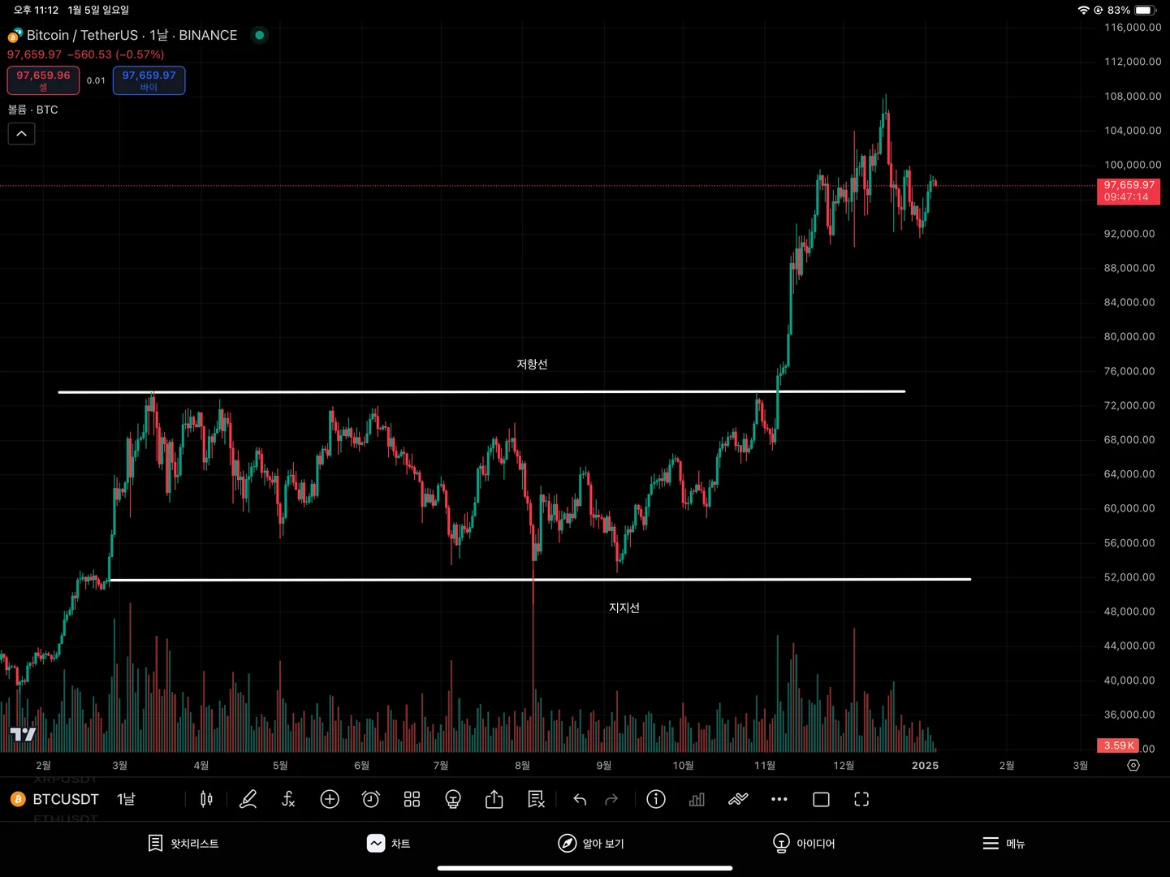Open symbol info icon
The image size is (1170, 877).
click(x=656, y=800)
